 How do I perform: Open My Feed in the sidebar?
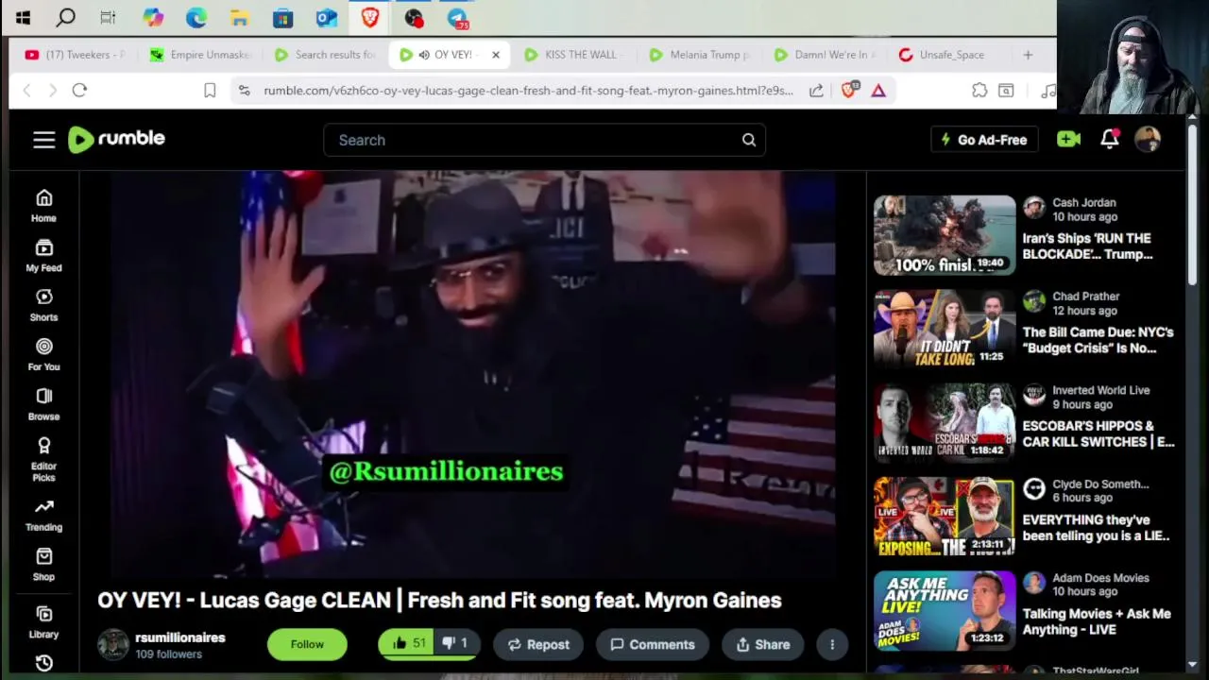point(43,256)
